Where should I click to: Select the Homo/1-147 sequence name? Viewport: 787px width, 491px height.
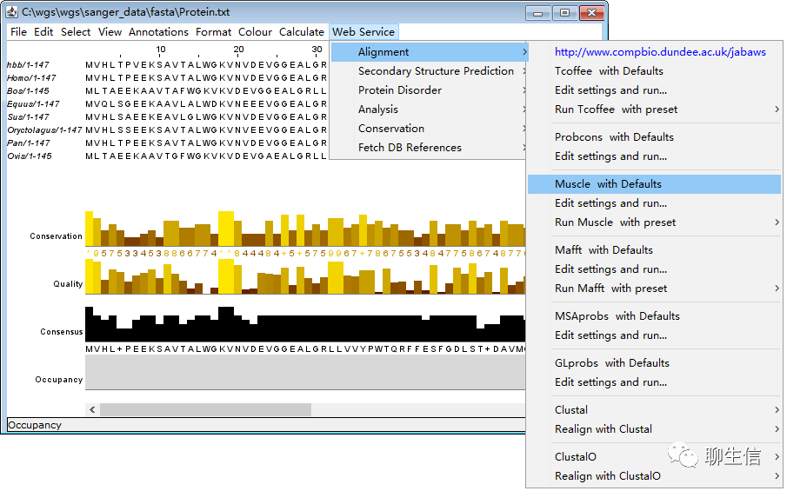click(x=31, y=77)
